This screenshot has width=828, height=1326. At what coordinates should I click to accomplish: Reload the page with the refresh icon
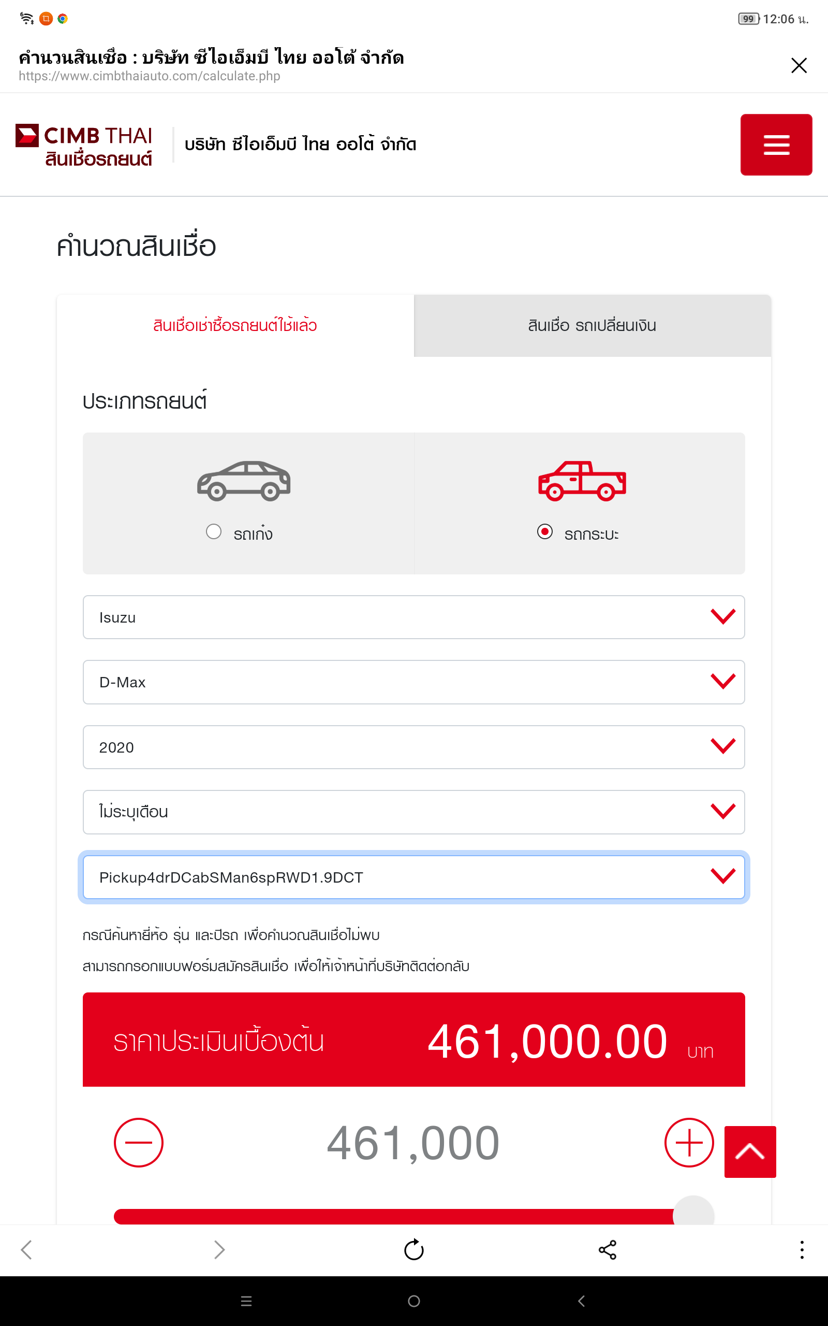(x=413, y=1250)
